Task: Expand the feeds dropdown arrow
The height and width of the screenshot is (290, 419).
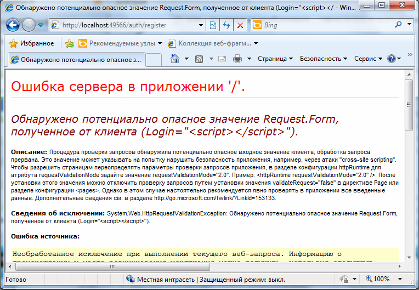Action: pyautogui.click(x=211, y=59)
